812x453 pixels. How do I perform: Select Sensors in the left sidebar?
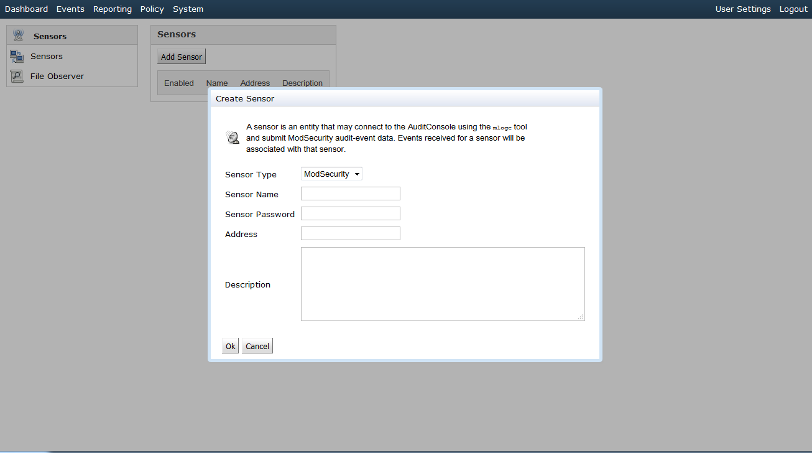pos(47,57)
